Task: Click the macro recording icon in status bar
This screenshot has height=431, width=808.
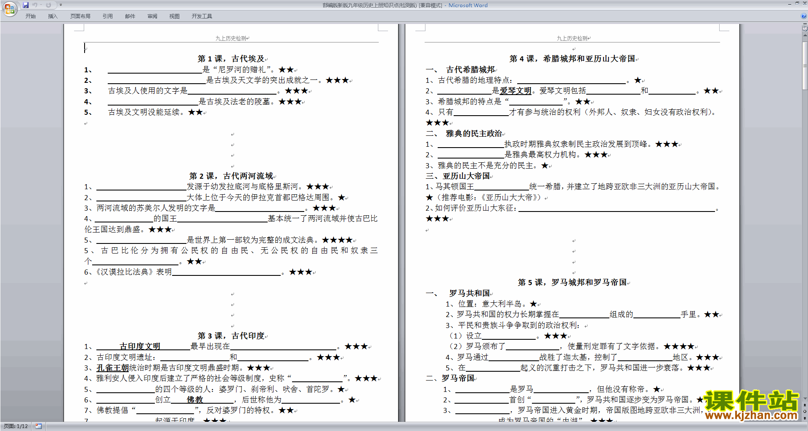Action: [38, 426]
